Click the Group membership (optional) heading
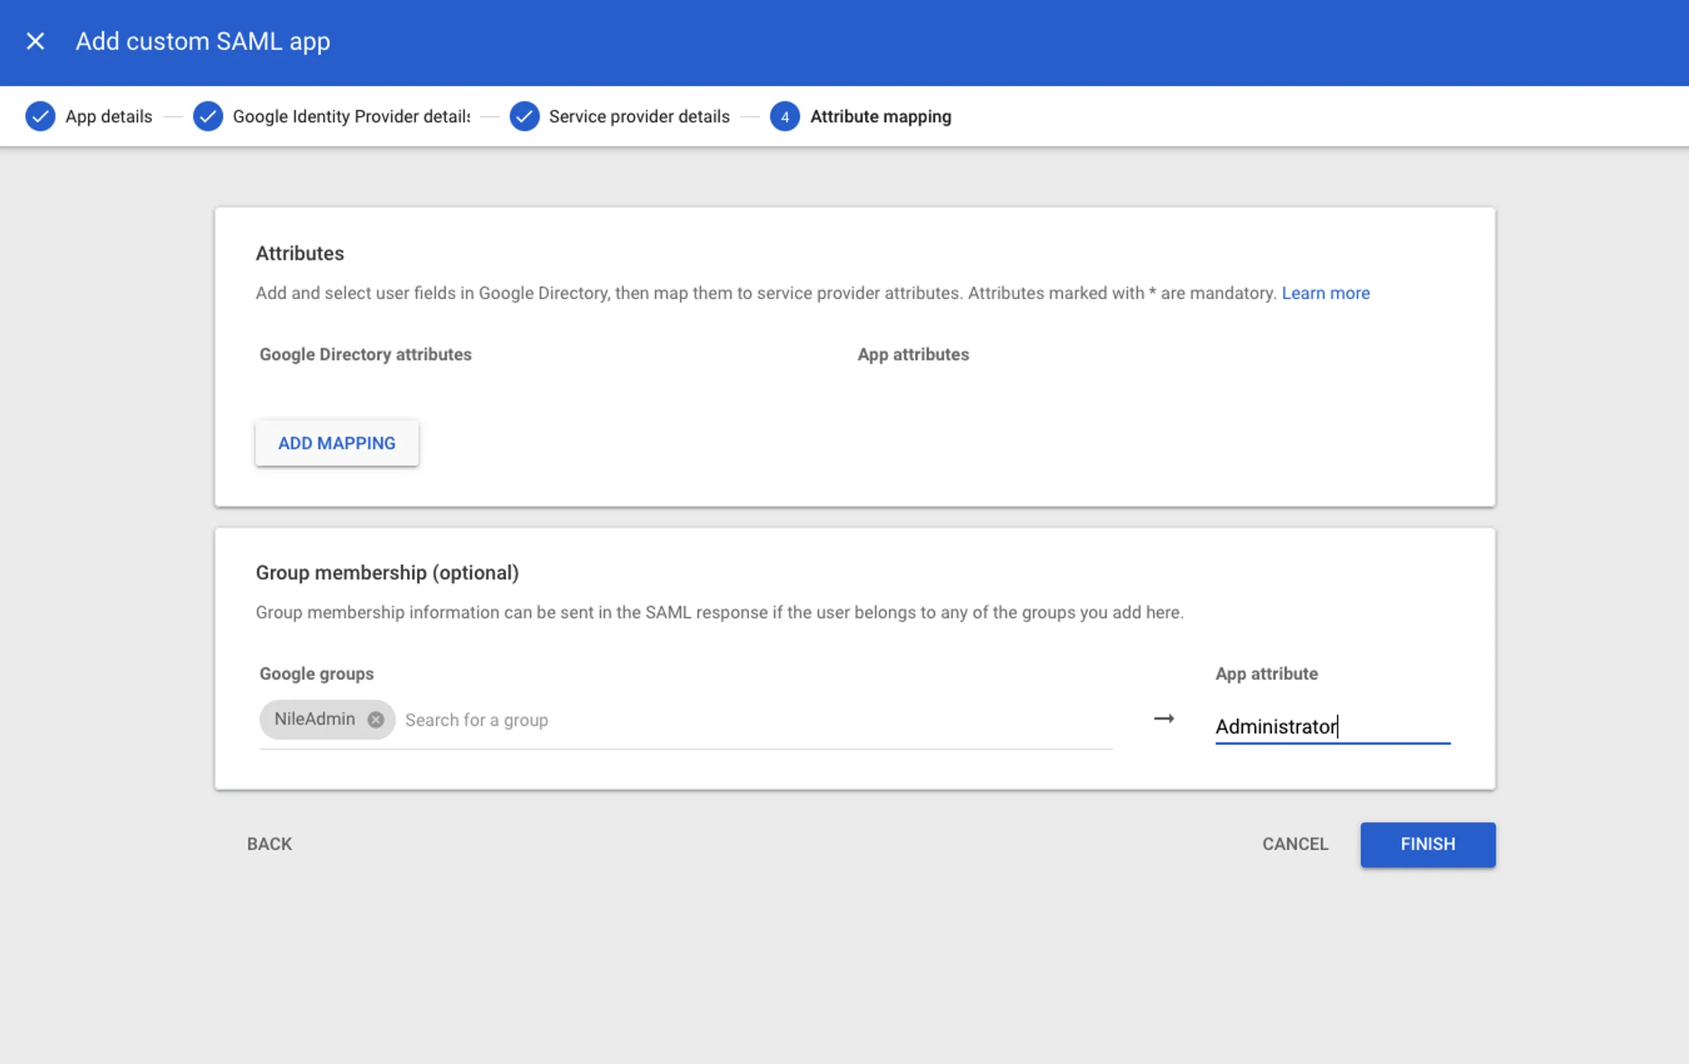1689x1064 pixels. click(387, 572)
